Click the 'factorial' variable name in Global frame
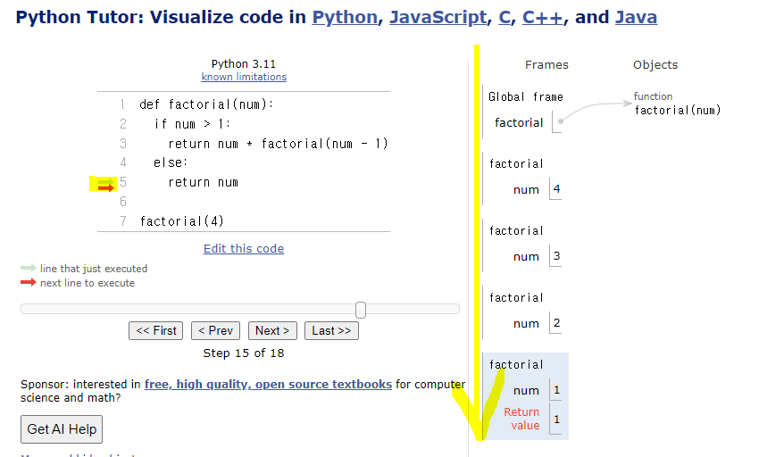 [519, 122]
